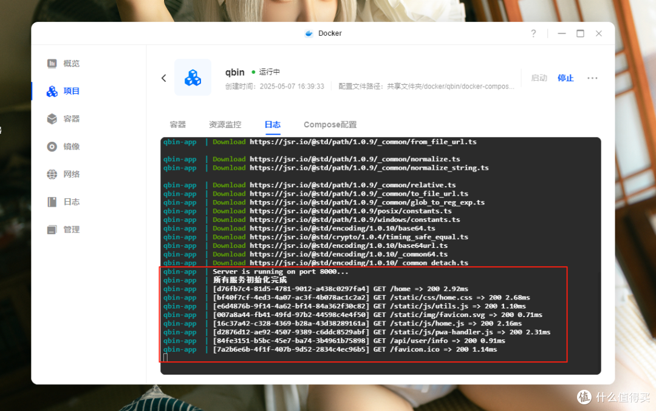The image size is (656, 411).
Task: Click the windows/constants.ts download log line
Action: [x=337, y=219]
